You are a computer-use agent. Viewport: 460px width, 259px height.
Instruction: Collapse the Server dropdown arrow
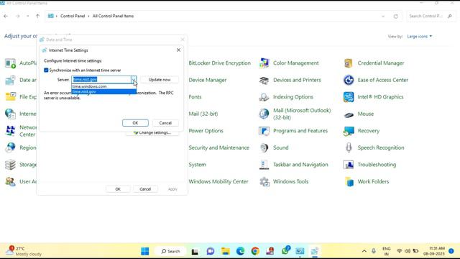click(134, 80)
